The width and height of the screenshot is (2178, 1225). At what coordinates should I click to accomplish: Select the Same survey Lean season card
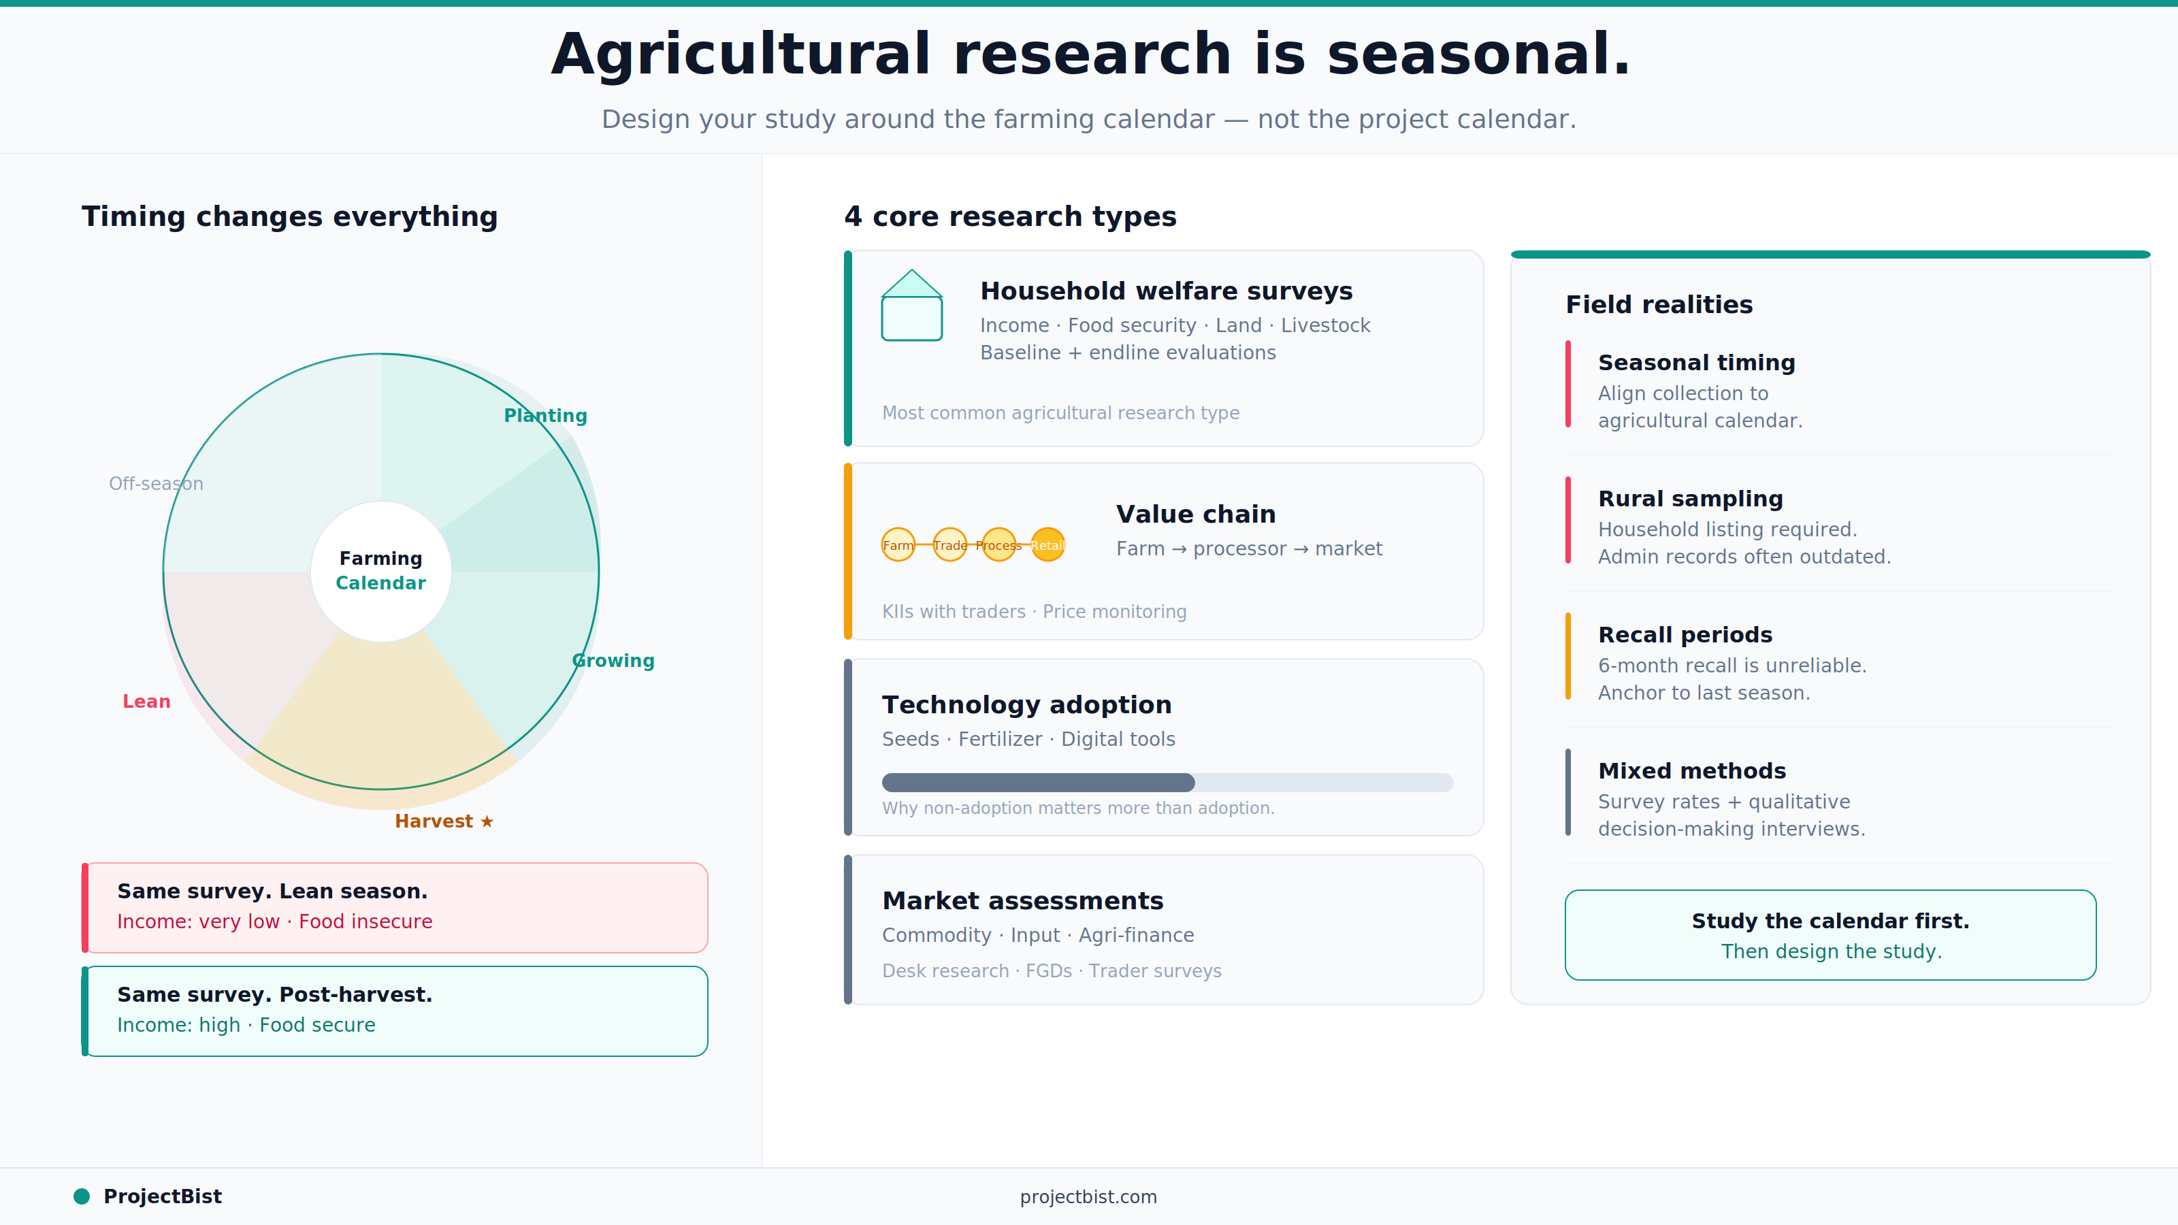click(395, 907)
